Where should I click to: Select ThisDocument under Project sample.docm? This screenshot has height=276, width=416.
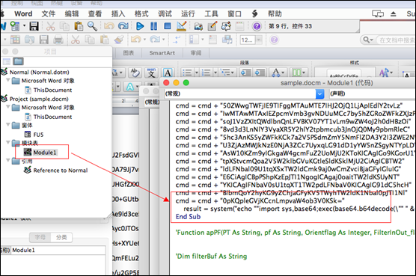(x=52, y=117)
